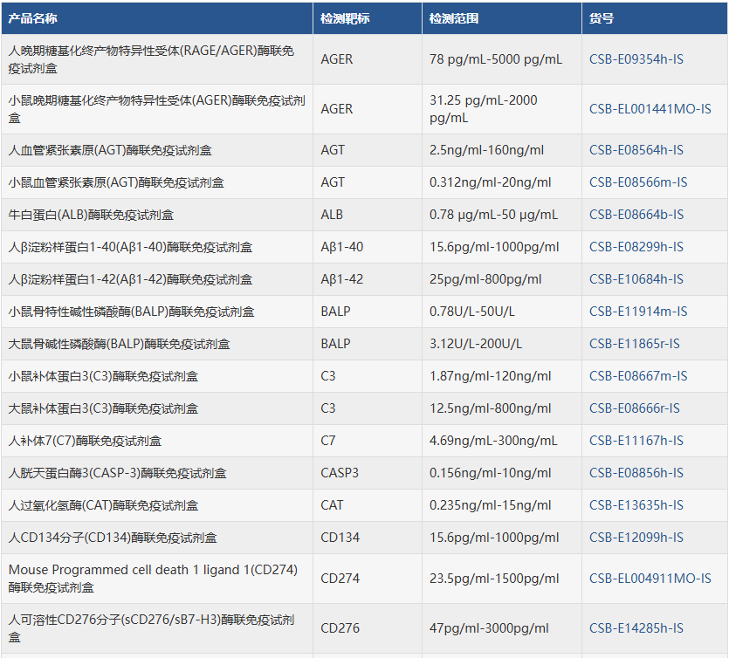The image size is (729, 658).
Task: Open catalog link CSB-EL004911MO-IS
Action: coord(650,579)
